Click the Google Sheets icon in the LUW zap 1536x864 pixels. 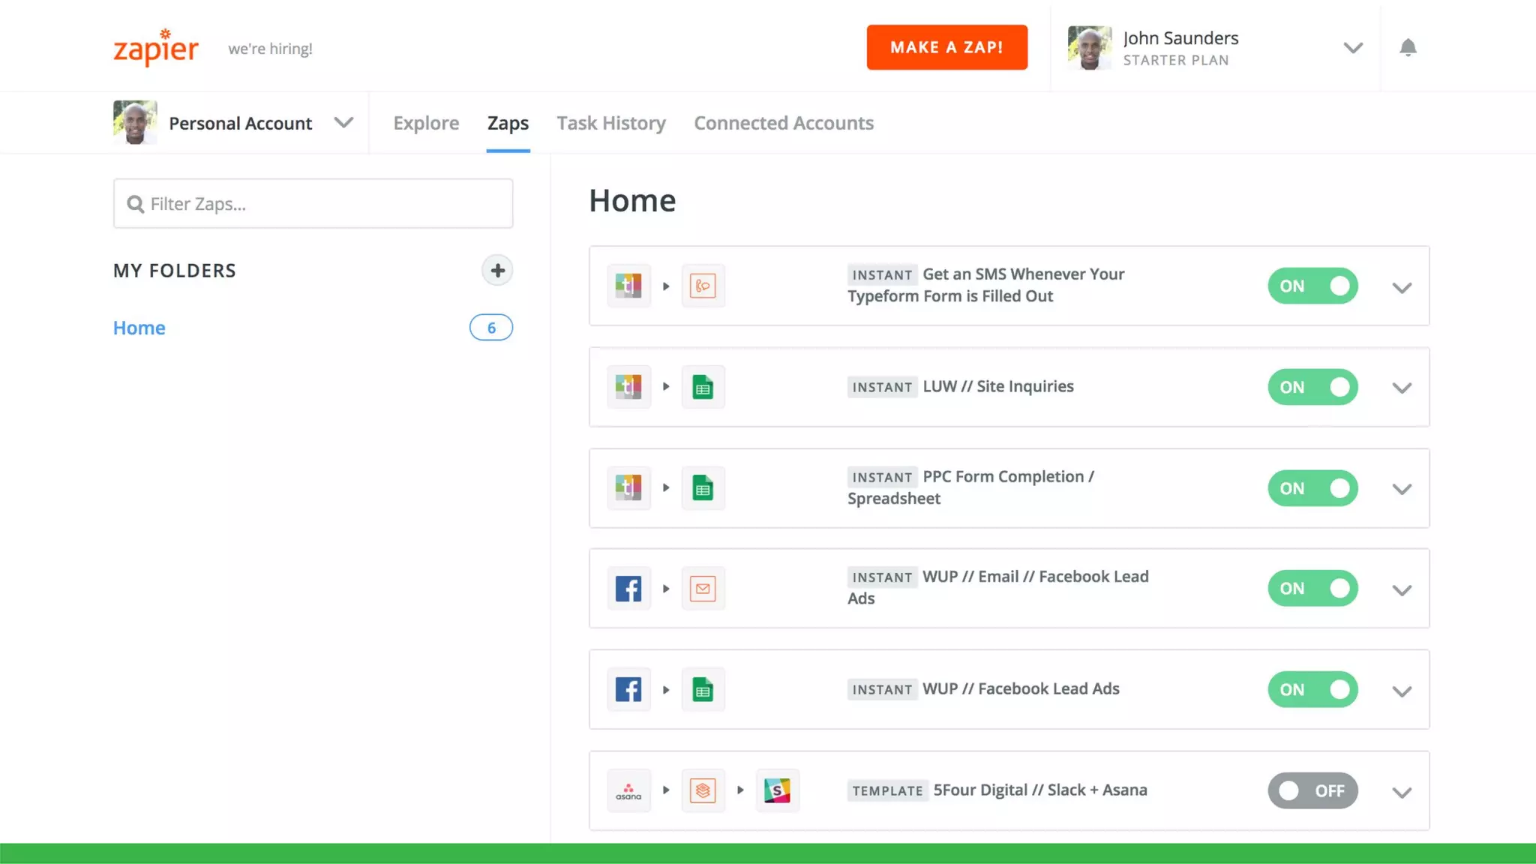[x=703, y=387]
